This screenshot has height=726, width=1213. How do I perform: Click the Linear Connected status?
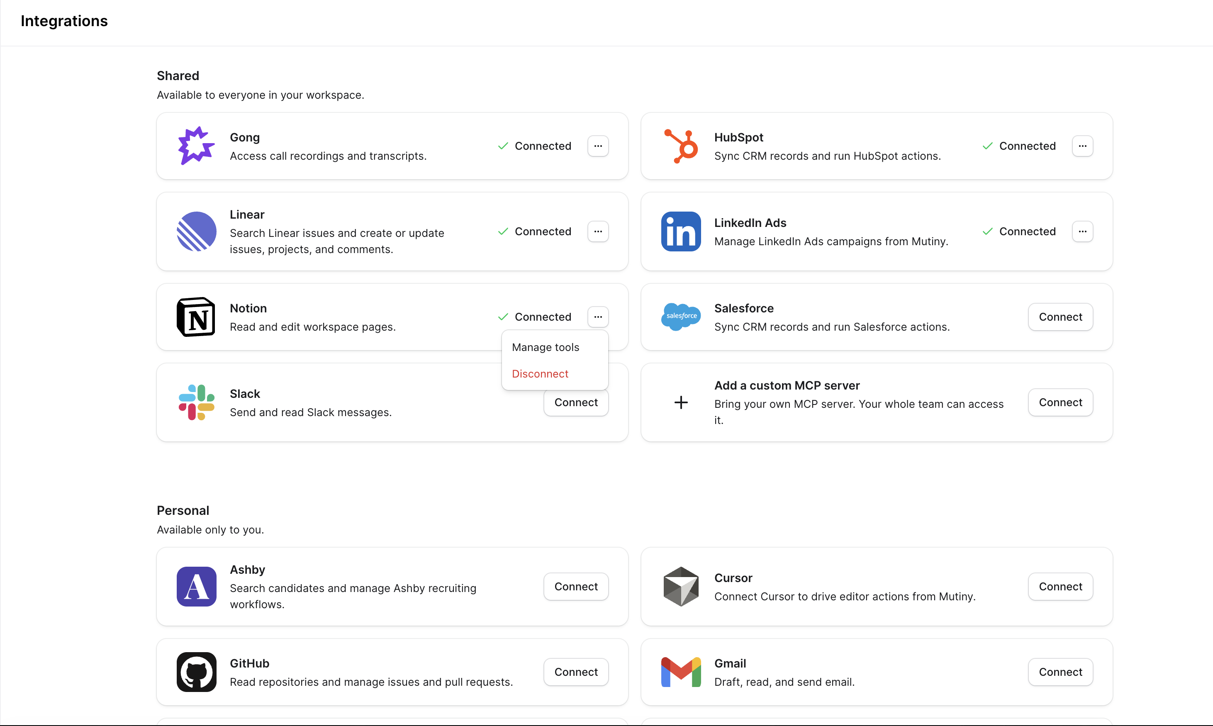tap(534, 231)
